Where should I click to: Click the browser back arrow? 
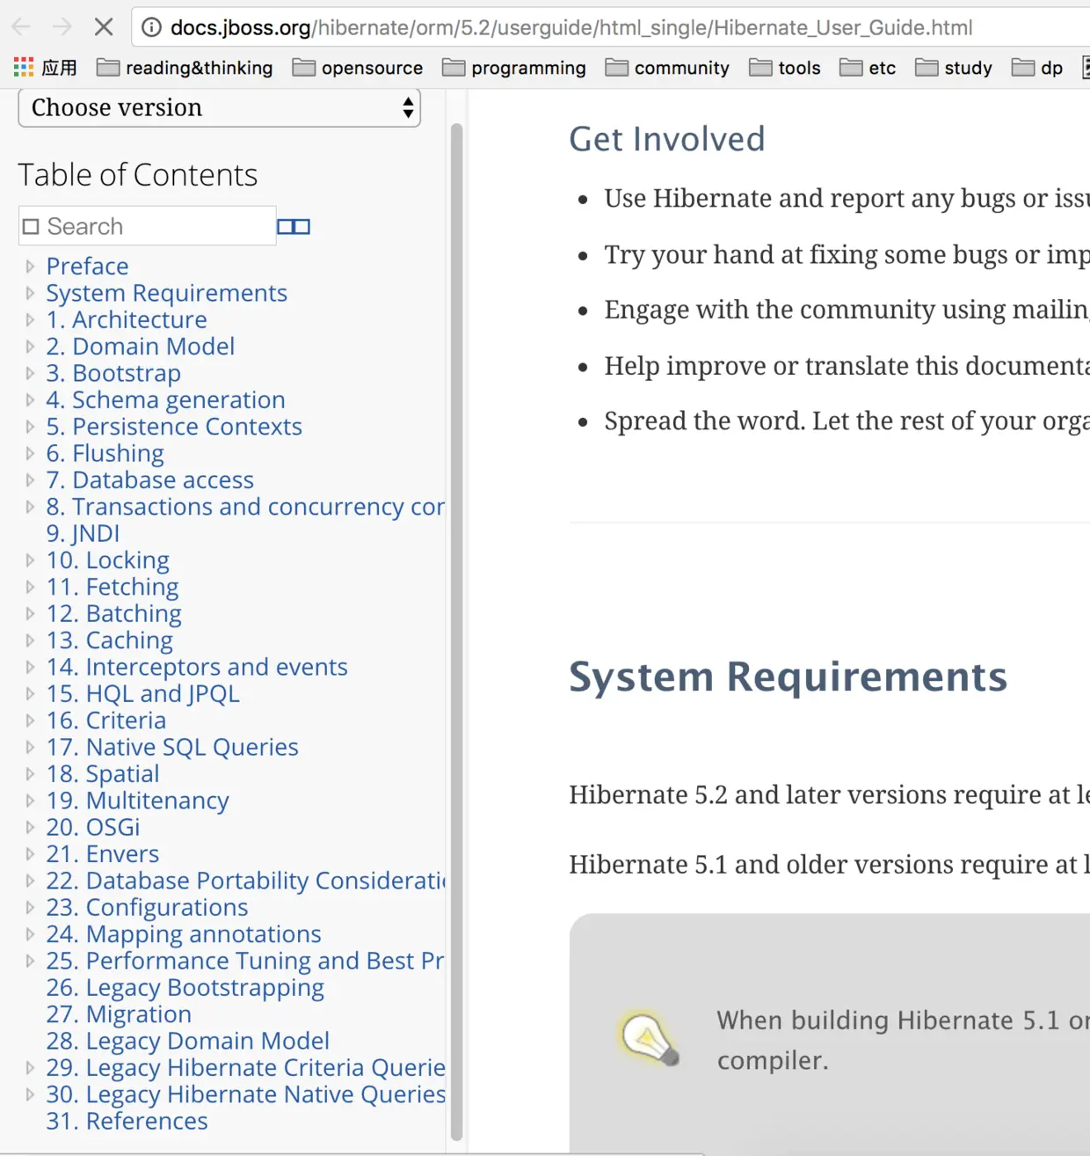[x=21, y=27]
